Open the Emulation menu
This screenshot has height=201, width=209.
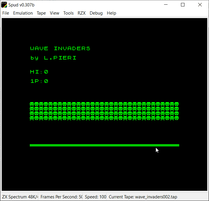(x=23, y=13)
